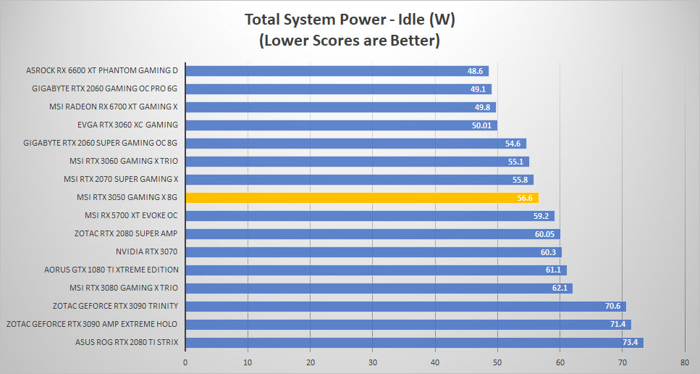This screenshot has height=374, width=700.
Task: Select the label 'ZOTAC GEFORCE RTX 3090 TRINITY'
Action: coord(115,306)
